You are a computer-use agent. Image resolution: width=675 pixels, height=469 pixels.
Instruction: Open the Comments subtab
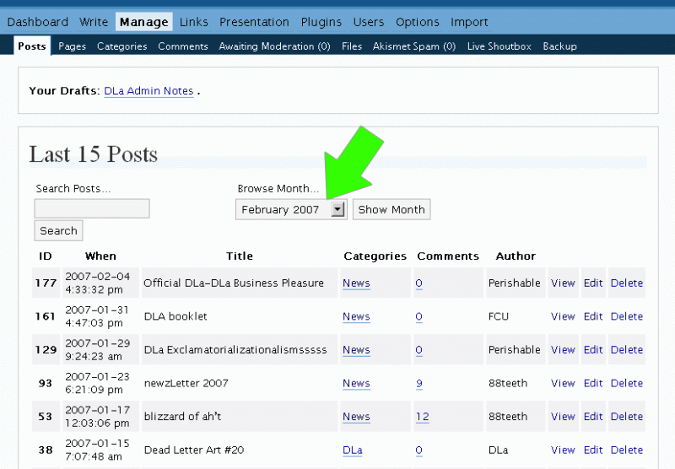(x=183, y=46)
